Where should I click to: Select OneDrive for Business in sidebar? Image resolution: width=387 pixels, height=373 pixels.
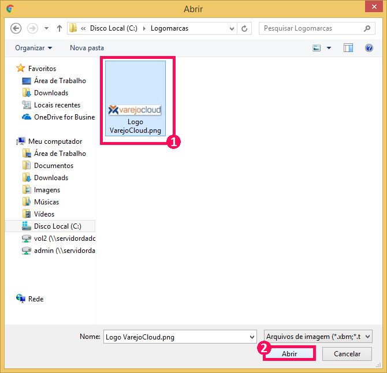[64, 117]
